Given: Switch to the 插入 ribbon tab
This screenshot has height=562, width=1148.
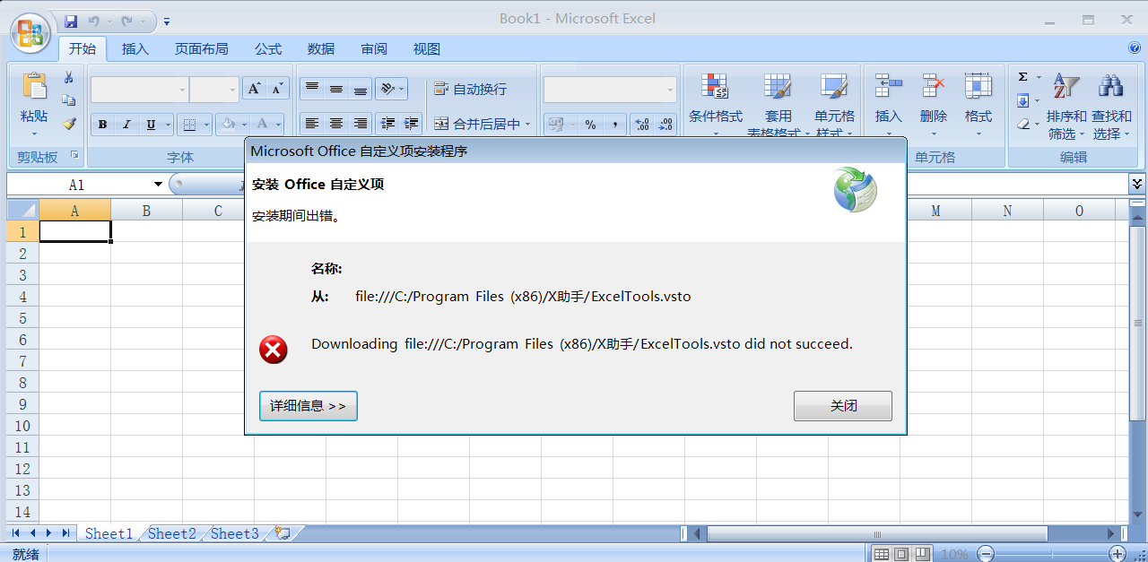Looking at the screenshot, I should (135, 48).
